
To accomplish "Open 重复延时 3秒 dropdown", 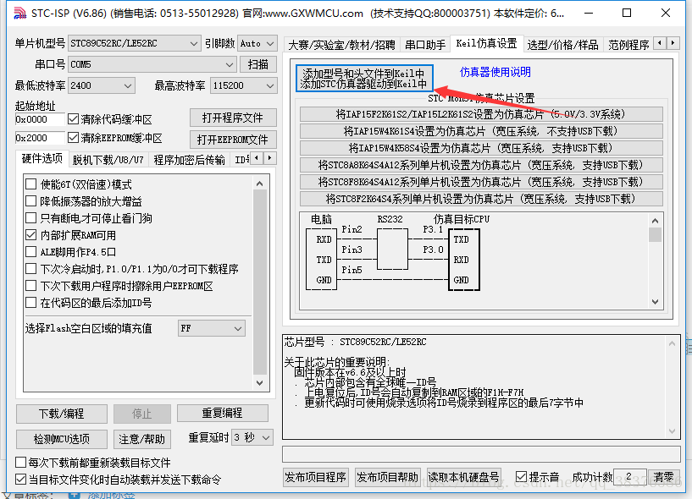I will pos(252,438).
